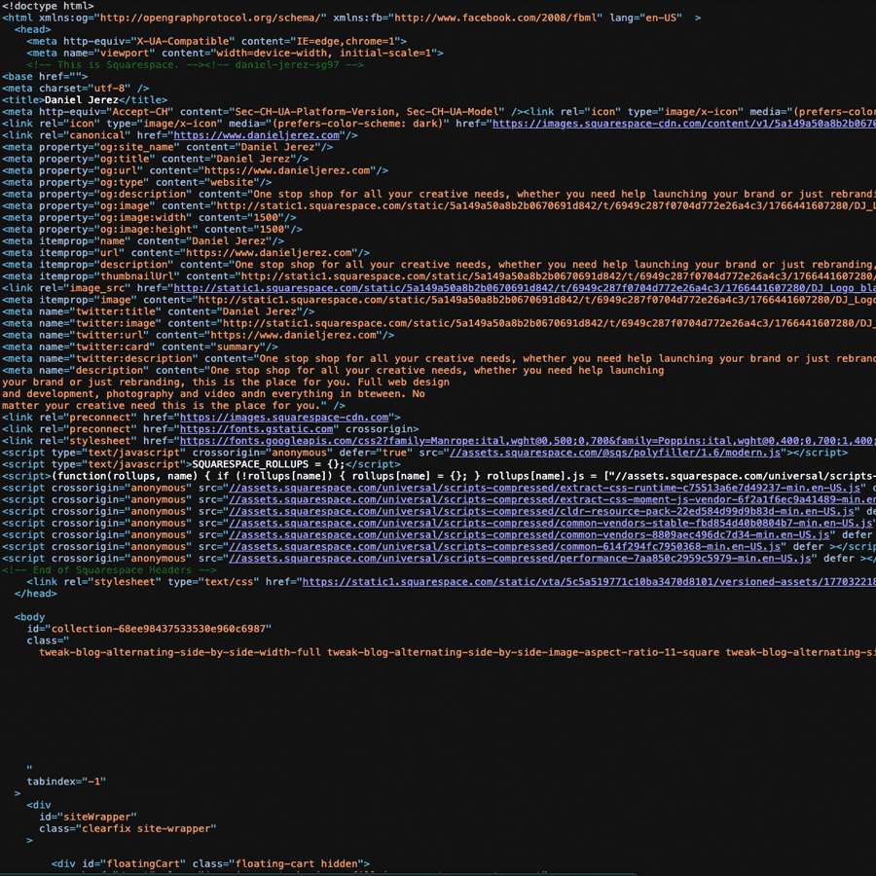The image size is (876, 876).
Task: Open the canonical https://www.danieljerez.com link
Action: tap(256, 135)
